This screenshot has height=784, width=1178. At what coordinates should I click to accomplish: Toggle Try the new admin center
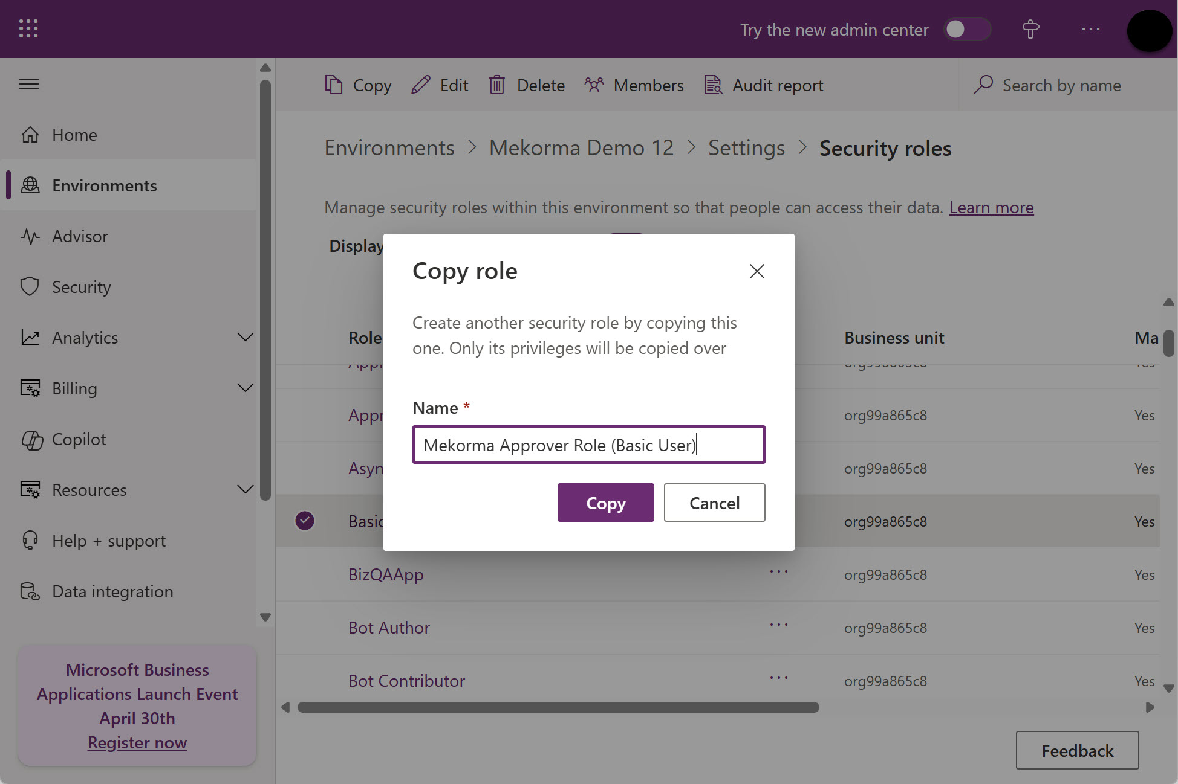point(966,30)
